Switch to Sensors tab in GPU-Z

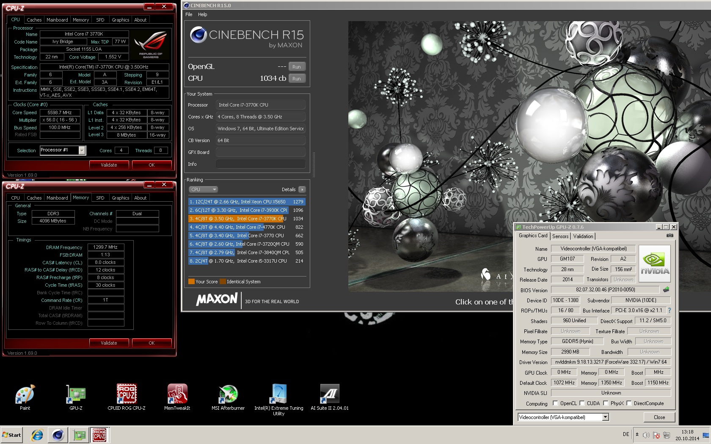click(560, 236)
